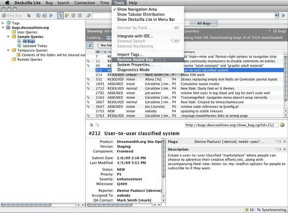Click the yellow crossing arrows toolbar icon
Screen dimensions: 288x213
point(67,16)
